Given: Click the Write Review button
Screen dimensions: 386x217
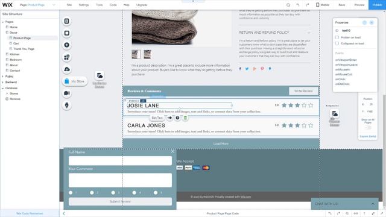Looking at the screenshot, I should click(303, 91).
